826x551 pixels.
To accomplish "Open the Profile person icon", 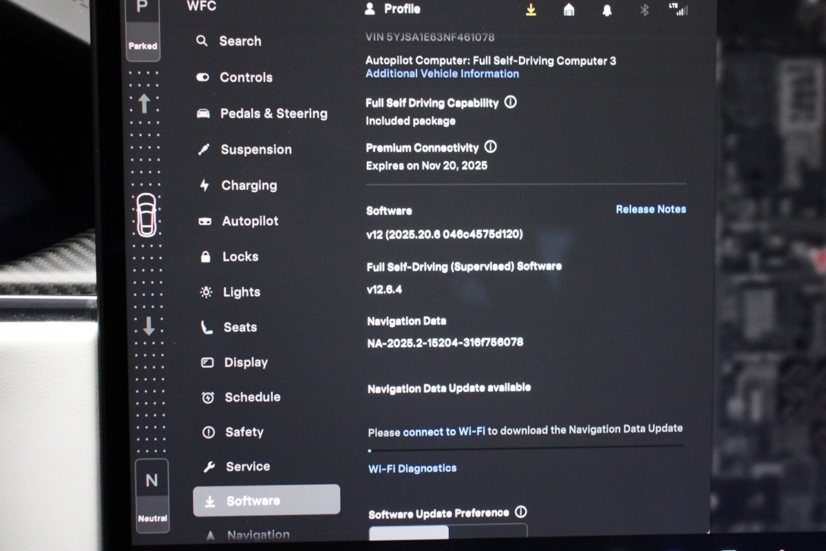I will 370,8.
